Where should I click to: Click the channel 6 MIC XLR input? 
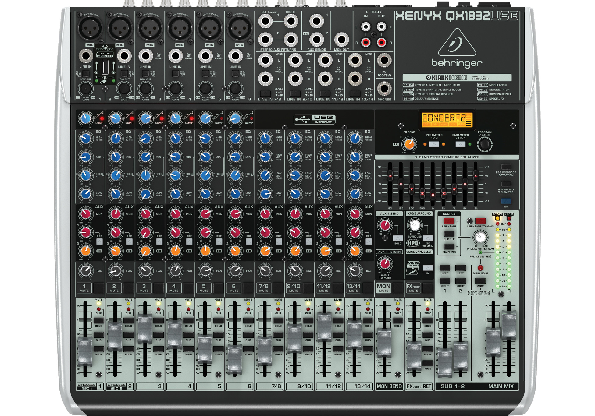click(x=240, y=28)
